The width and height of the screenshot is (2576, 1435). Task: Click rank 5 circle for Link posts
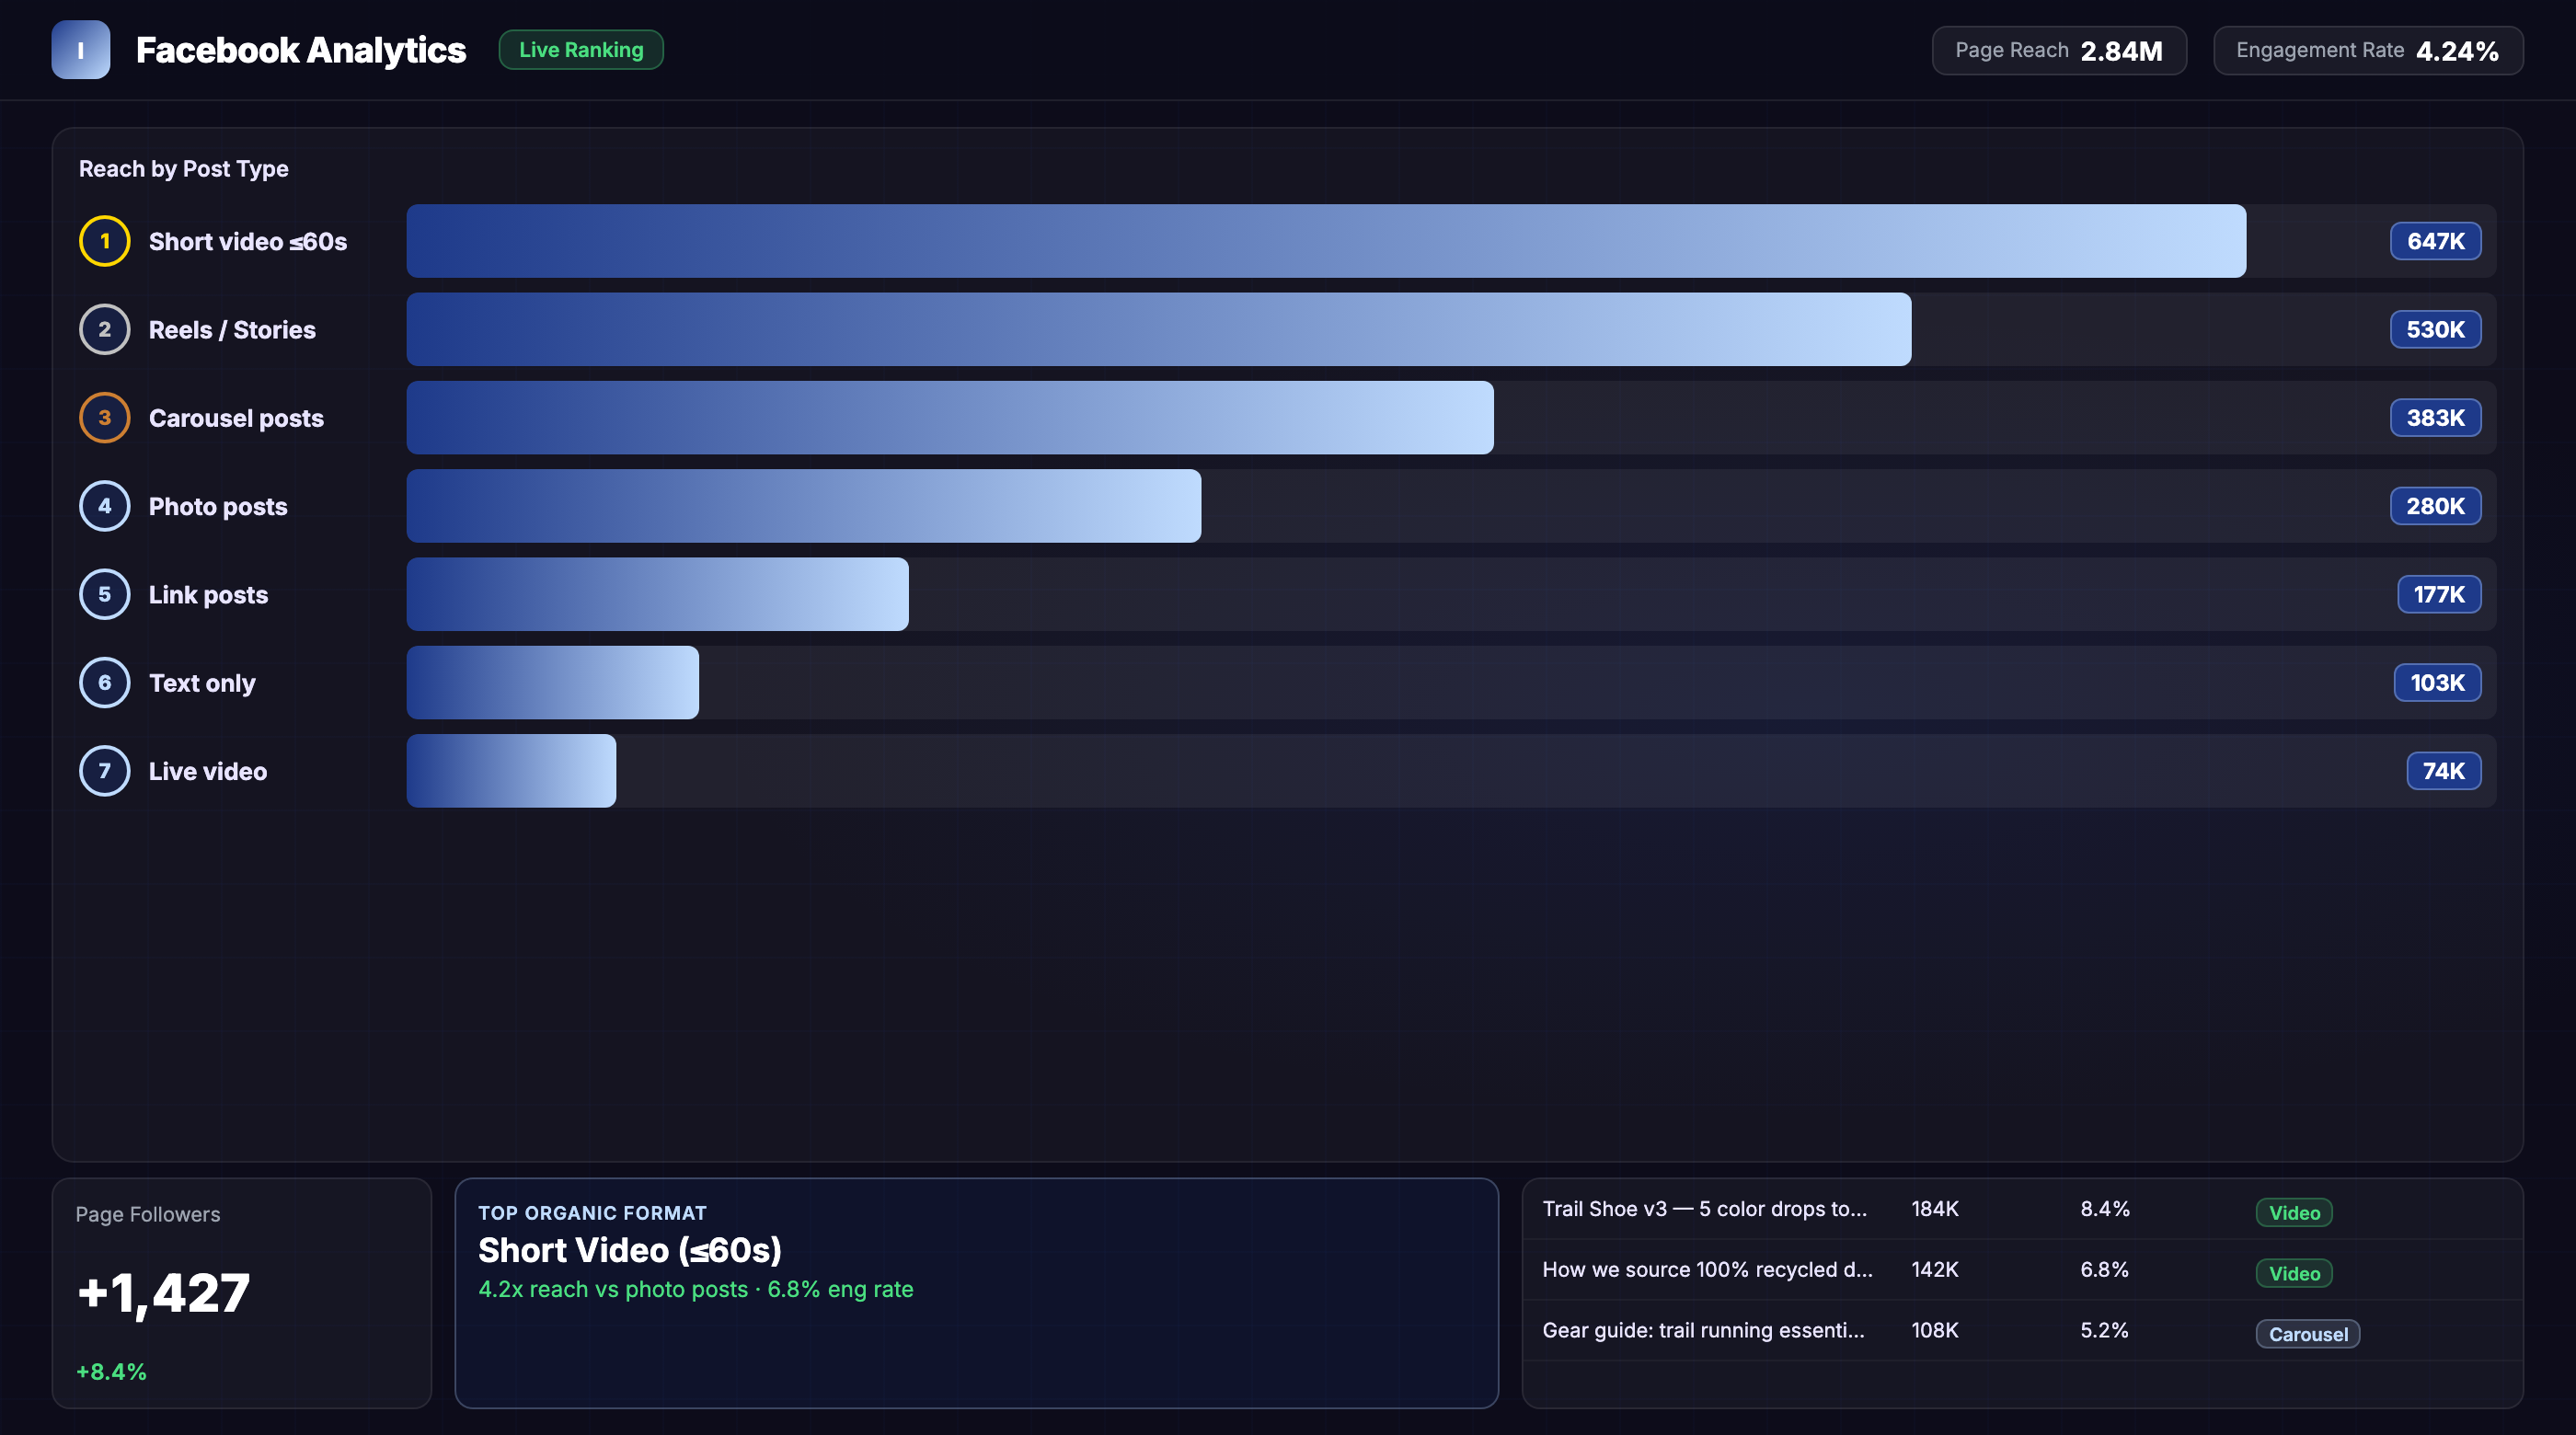(105, 594)
